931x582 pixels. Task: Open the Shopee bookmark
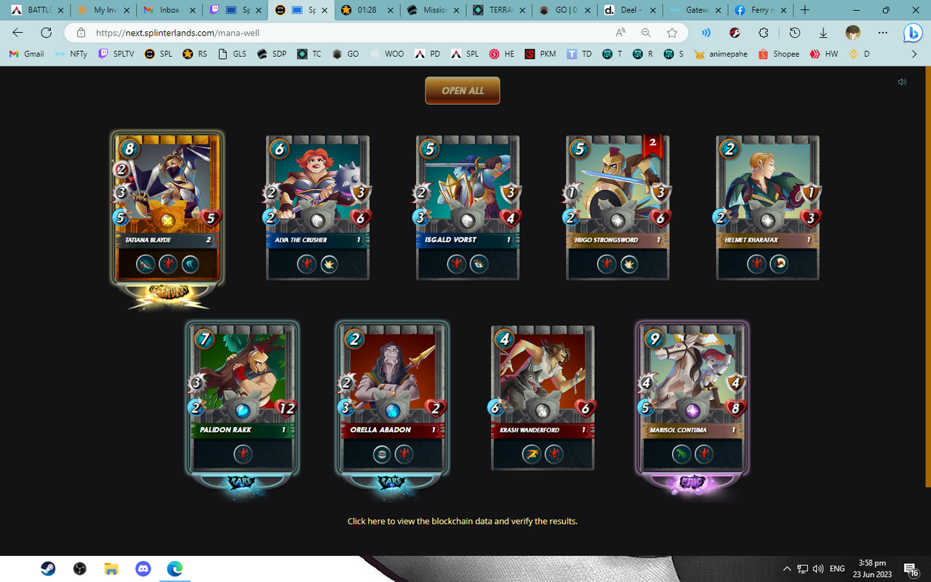point(778,54)
